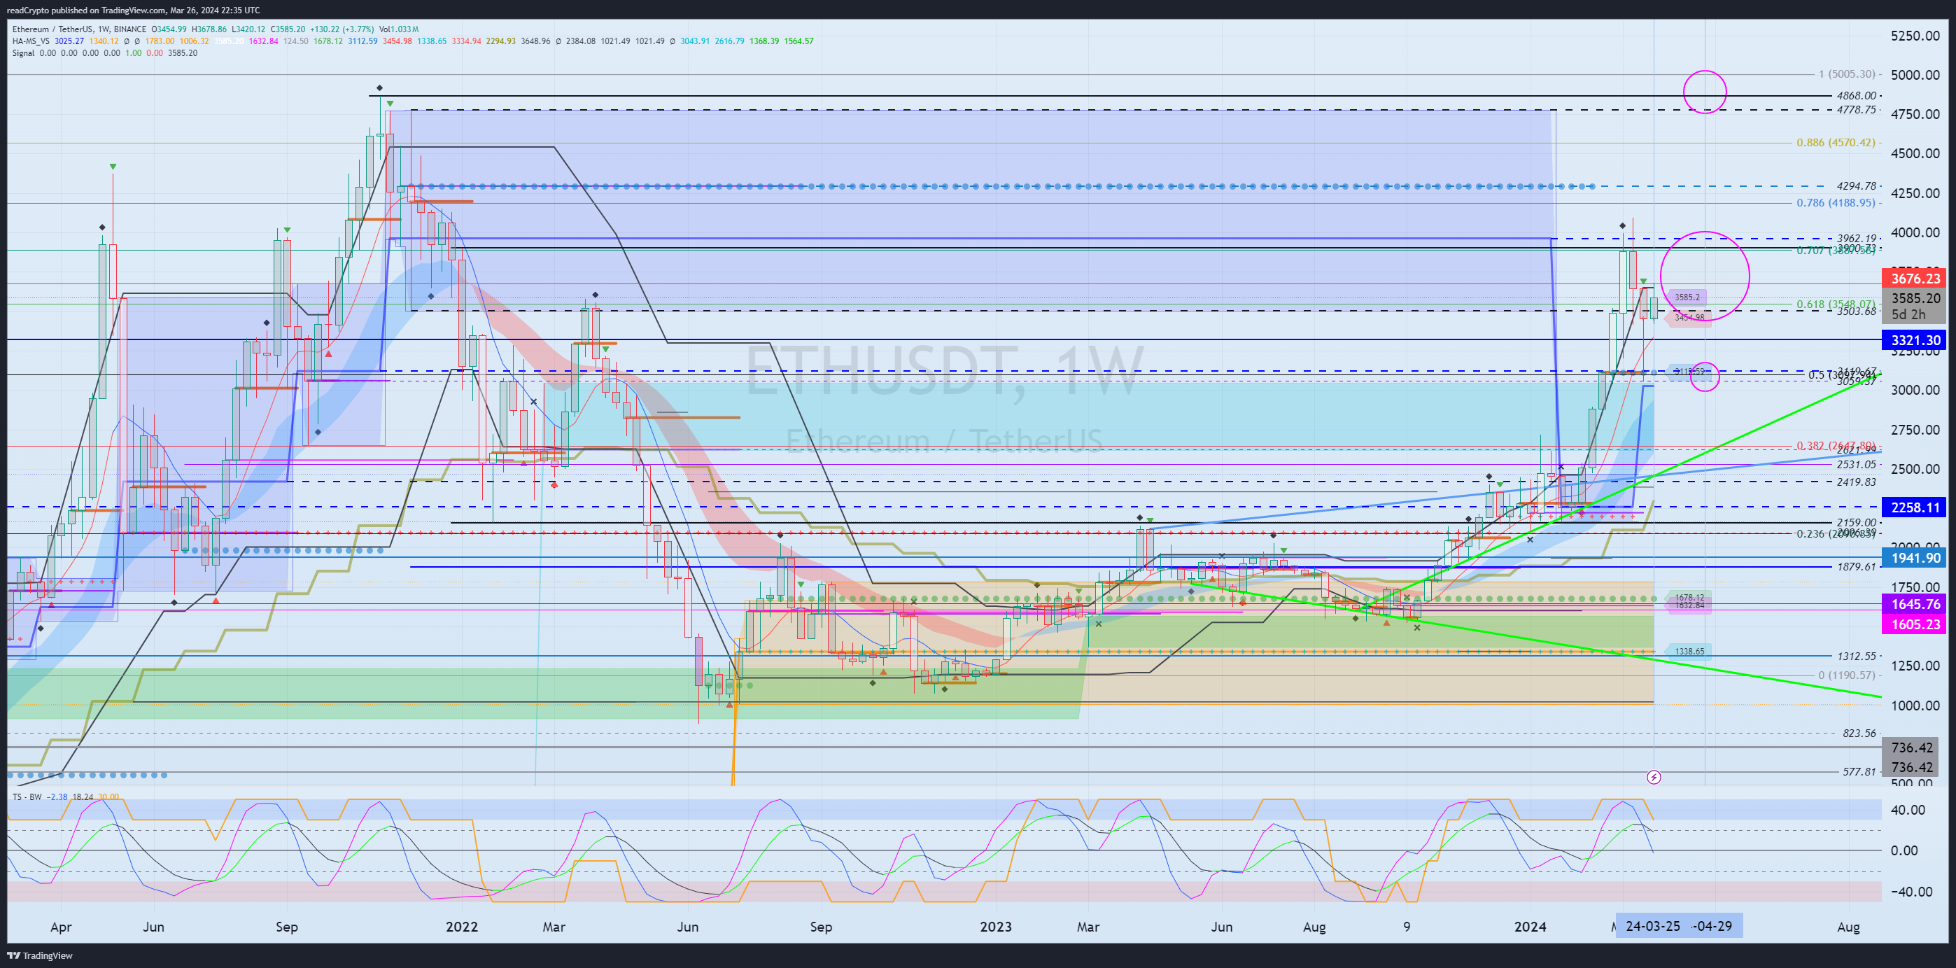Viewport: 1956px width, 968px height.
Task: Click the +130.22 (+3.77%) change value in legend
Action: point(342,29)
